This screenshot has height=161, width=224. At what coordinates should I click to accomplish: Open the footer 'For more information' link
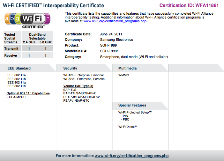131,156
